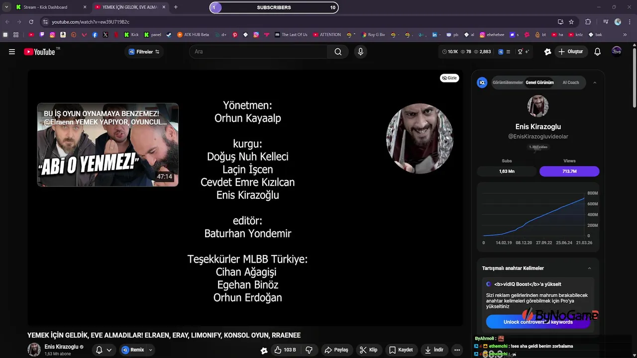Click the Oluştur create button

[x=570, y=52]
